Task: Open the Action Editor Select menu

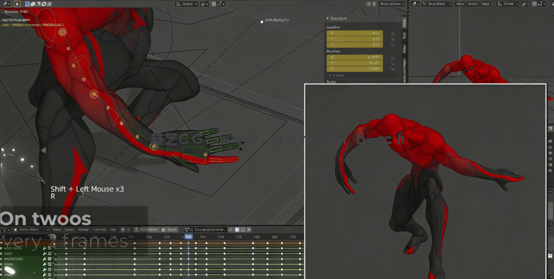Action: [69, 230]
